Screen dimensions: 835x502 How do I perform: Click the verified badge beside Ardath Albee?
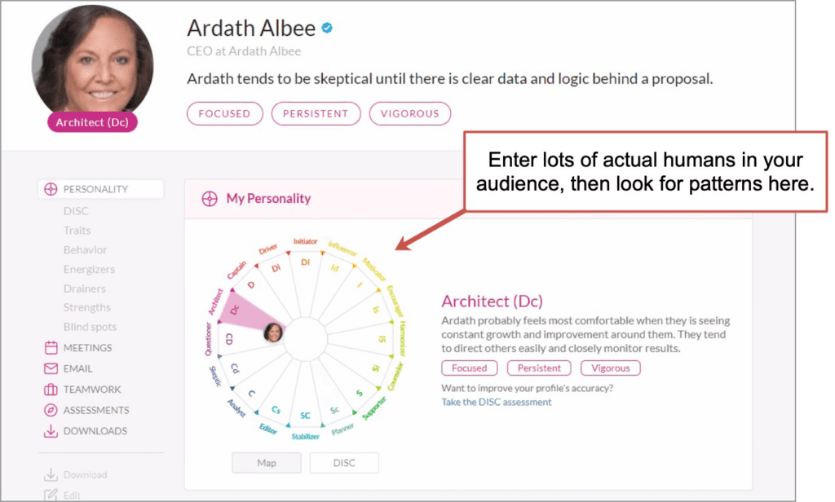(x=327, y=28)
